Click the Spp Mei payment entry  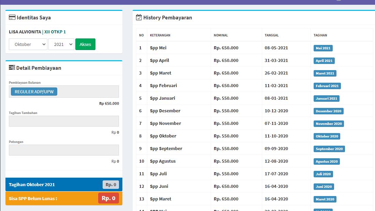(158, 48)
